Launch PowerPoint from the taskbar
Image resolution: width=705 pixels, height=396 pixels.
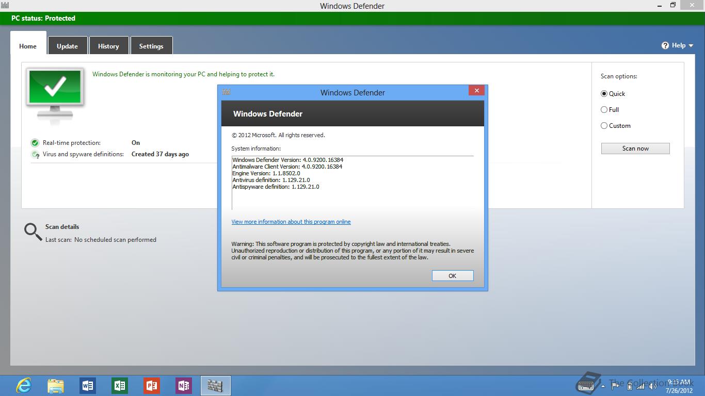point(152,385)
